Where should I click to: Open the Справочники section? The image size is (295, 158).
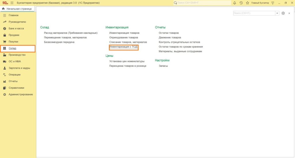[x=18, y=88]
